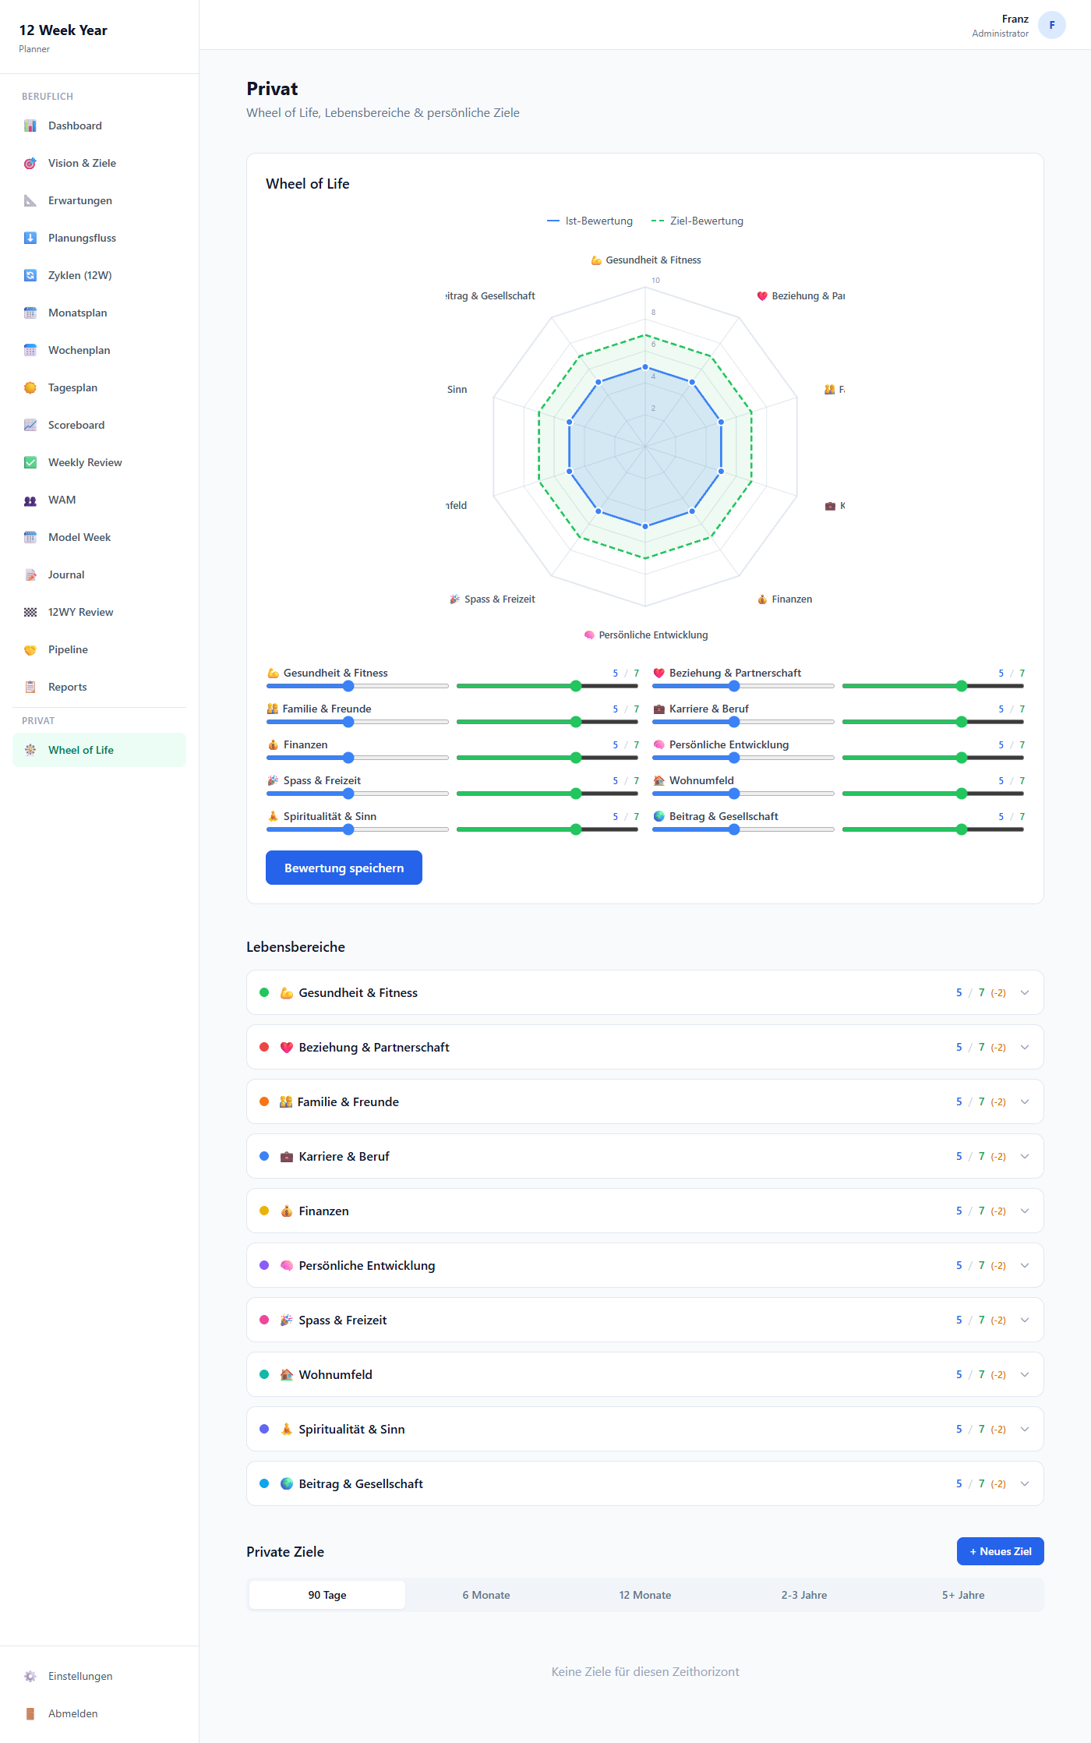Click the + Neues Ziel button
The height and width of the screenshot is (1743, 1091).
[1000, 1551]
